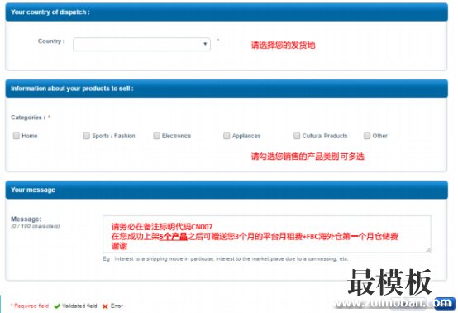Enable the Electronics category checkbox
The height and width of the screenshot is (313, 458).
[156, 136]
